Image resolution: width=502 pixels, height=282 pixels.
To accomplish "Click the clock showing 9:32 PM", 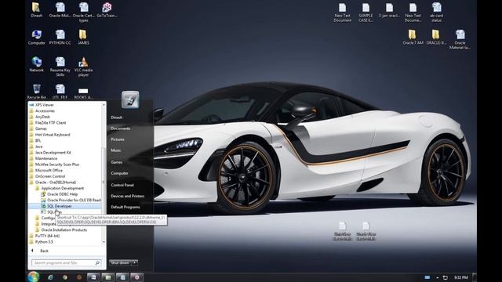I will pos(460,277).
